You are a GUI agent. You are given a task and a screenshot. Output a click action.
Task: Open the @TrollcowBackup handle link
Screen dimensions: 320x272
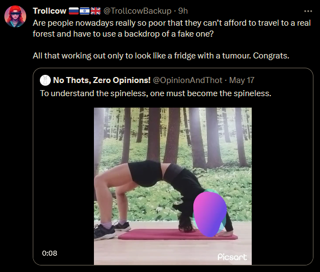[x=138, y=11]
